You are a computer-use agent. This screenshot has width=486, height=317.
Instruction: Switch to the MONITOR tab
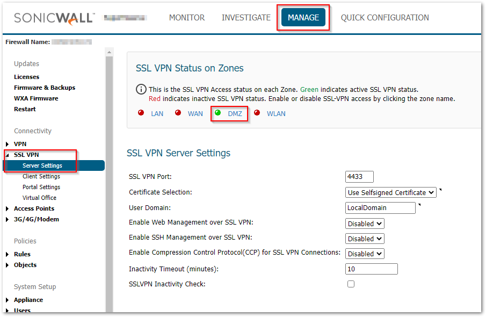[x=187, y=18]
